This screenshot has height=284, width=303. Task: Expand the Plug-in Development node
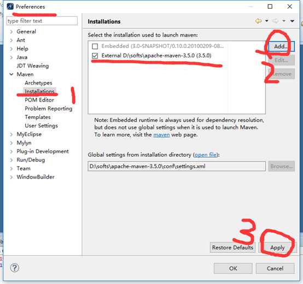pos(11,151)
